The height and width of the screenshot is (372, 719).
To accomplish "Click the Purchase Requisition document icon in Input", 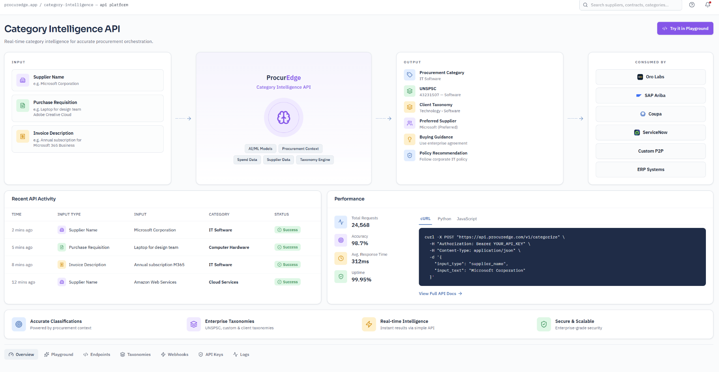I will [x=23, y=106].
